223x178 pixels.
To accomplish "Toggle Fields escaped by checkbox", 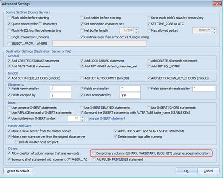I will coord(9,95).
